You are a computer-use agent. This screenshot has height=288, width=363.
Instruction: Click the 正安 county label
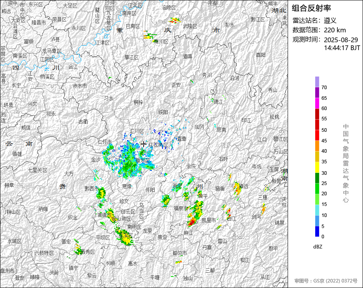coord(176,85)
